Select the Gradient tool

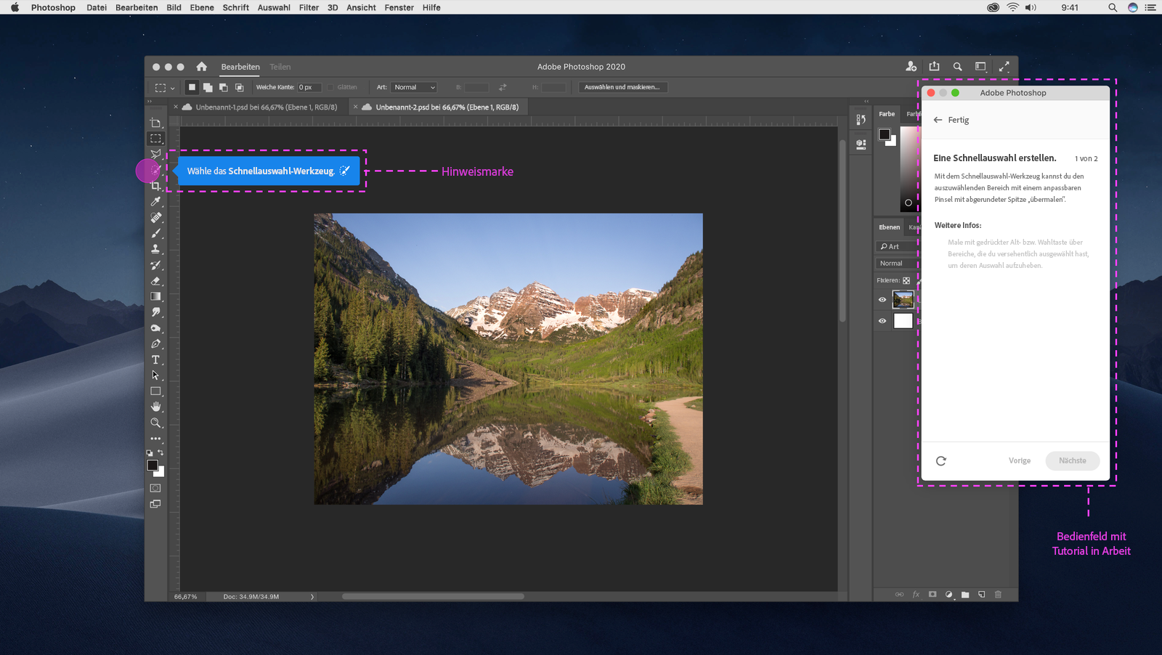[x=155, y=297]
